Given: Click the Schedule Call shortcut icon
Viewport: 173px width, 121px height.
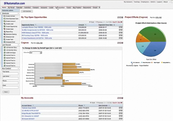Looking at the screenshot, I should [5, 37].
